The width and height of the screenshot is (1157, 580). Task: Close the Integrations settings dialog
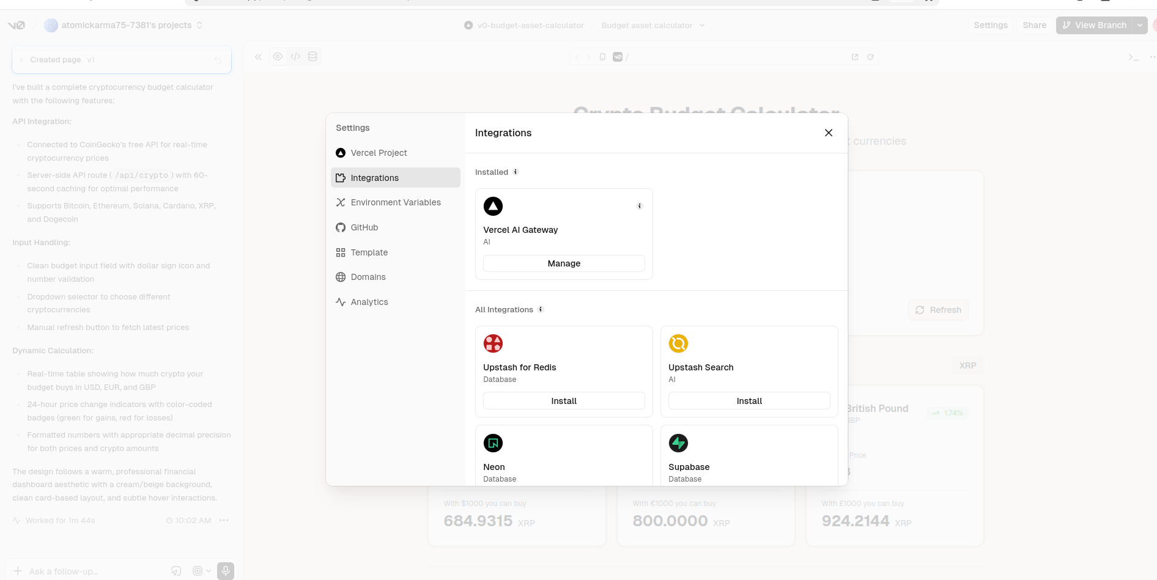(829, 133)
